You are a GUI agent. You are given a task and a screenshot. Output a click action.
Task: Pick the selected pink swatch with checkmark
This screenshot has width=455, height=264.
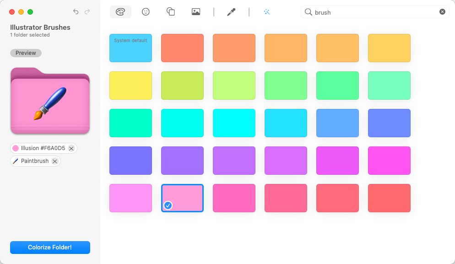pos(182,198)
